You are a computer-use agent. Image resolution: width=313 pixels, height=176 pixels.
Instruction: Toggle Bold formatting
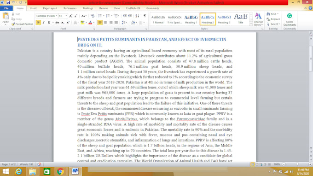(x=38, y=23)
